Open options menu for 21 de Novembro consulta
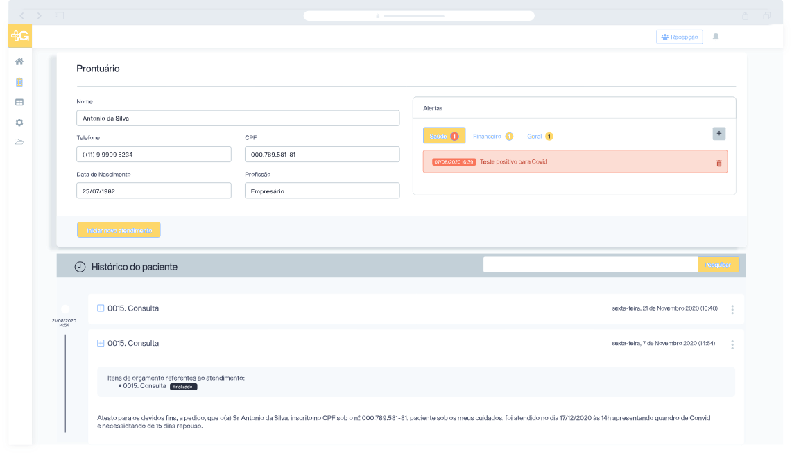The image size is (792, 454). click(x=732, y=309)
